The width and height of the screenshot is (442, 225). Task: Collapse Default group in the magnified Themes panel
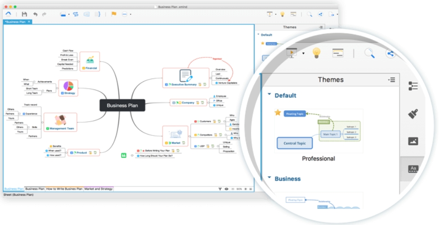point(269,95)
